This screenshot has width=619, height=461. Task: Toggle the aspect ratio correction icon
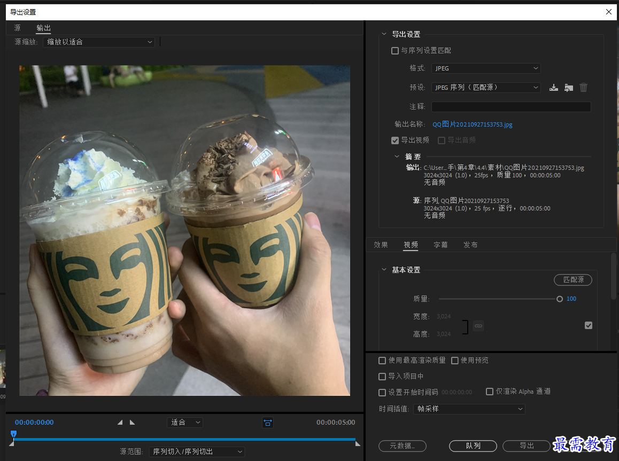tap(268, 423)
